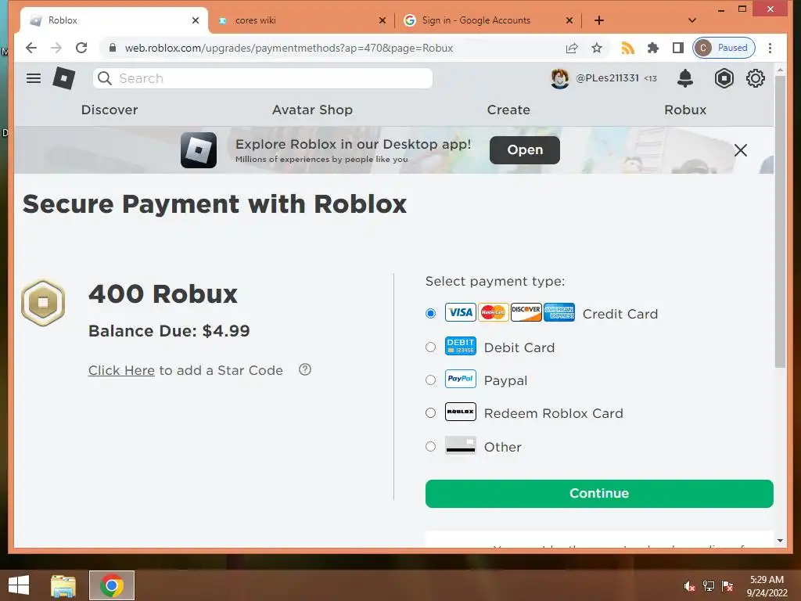Click Open in the Desktop app banner
Screen dimensions: 801x601
[x=525, y=150]
